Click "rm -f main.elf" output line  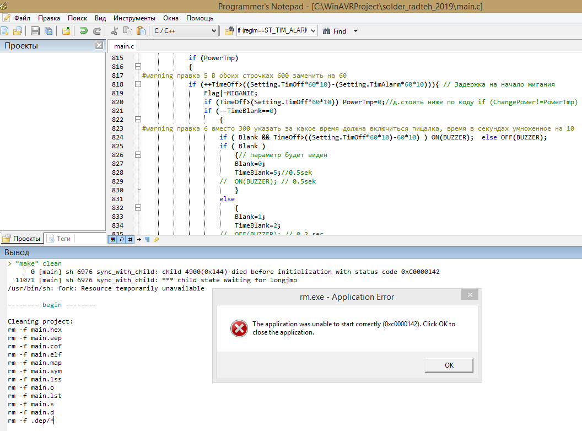35,354
